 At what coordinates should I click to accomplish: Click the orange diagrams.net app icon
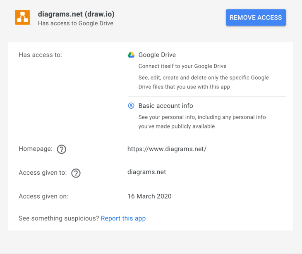tap(22, 17)
